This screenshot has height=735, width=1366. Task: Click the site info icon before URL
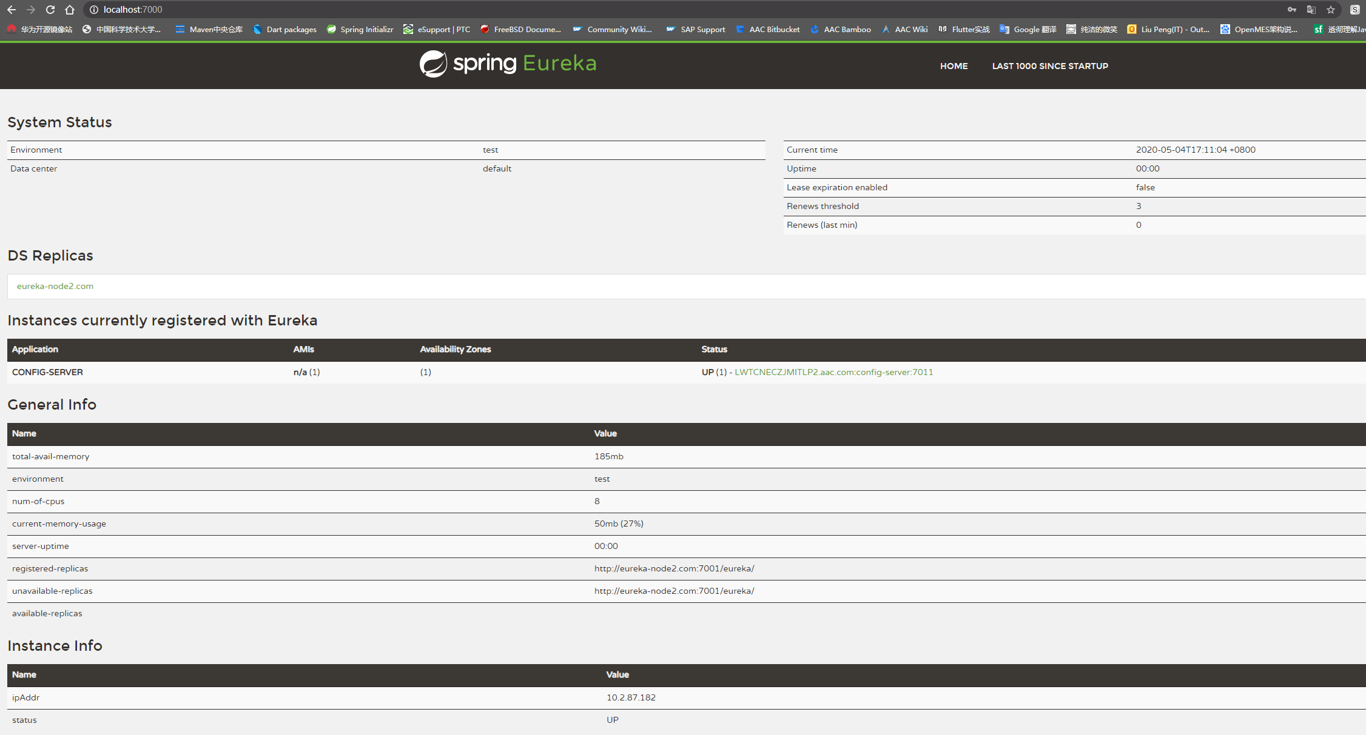click(x=94, y=10)
